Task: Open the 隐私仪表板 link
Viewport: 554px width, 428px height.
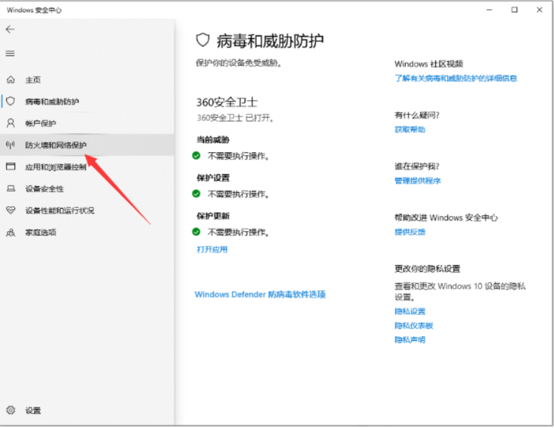Action: click(413, 326)
